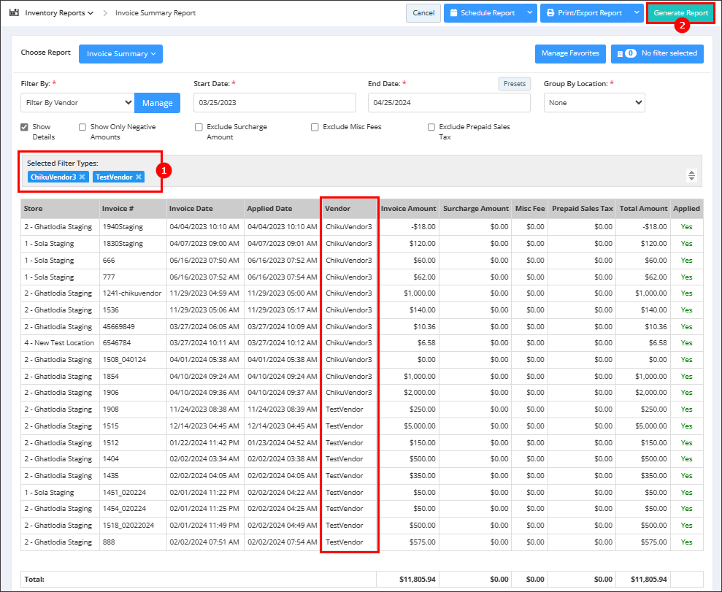Click the Total Amount column header
Viewport: 722px width, 592px height.
click(643, 209)
